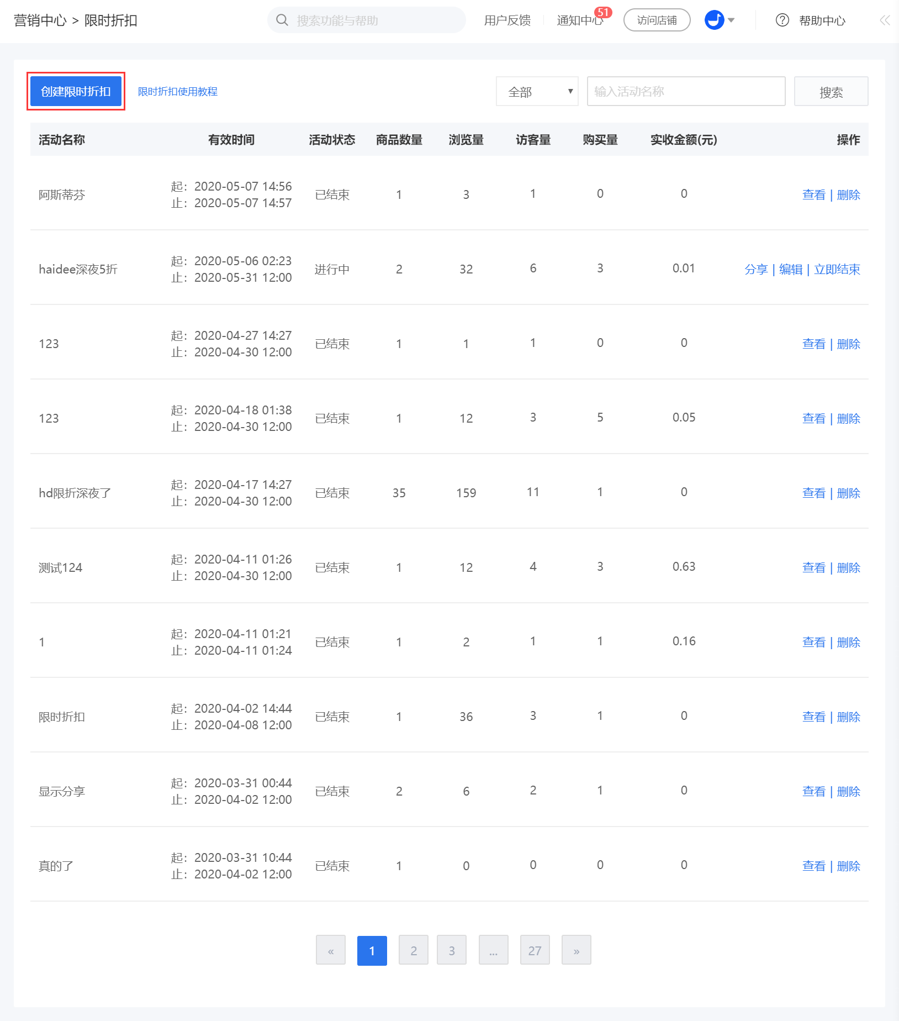Click 查看 for 显示分享 activity
The height and width of the screenshot is (1021, 899).
point(814,791)
